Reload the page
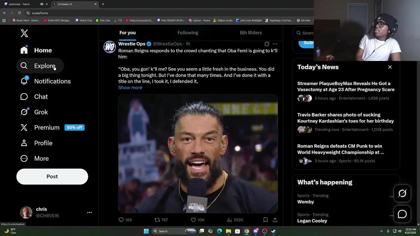This screenshot has width=420, height=236. tap(19, 13)
